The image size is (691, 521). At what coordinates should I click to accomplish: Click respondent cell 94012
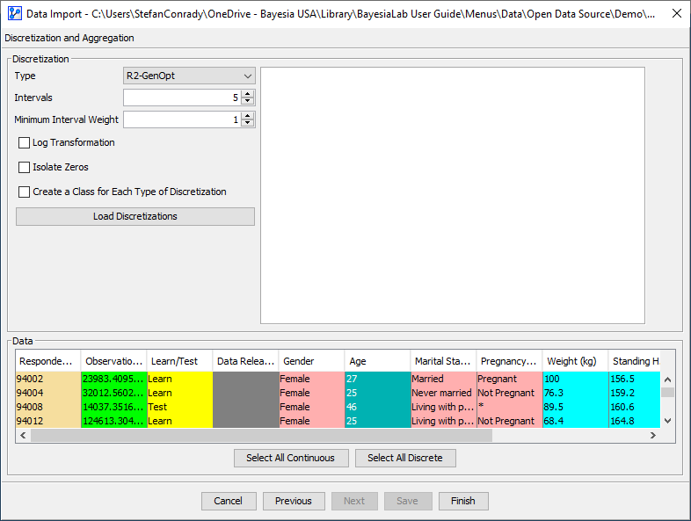pos(48,421)
